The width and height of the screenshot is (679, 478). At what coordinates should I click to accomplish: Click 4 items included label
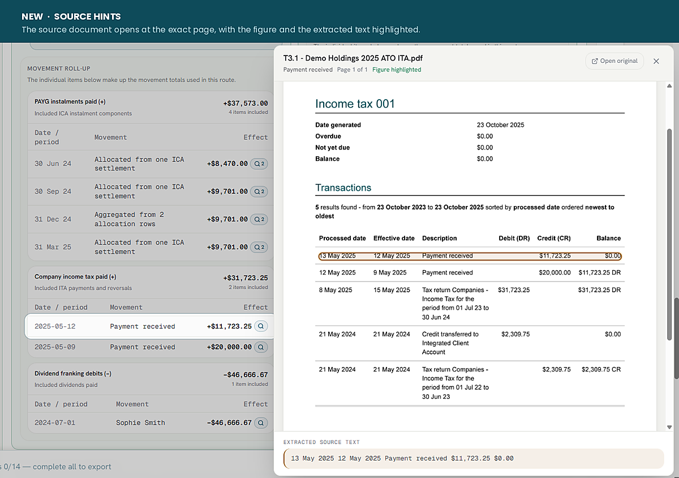[248, 113]
